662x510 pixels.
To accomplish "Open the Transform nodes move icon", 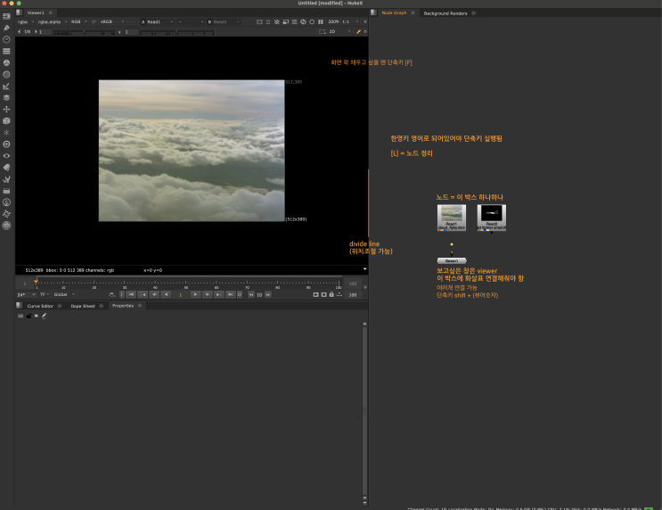I will tap(6, 109).
